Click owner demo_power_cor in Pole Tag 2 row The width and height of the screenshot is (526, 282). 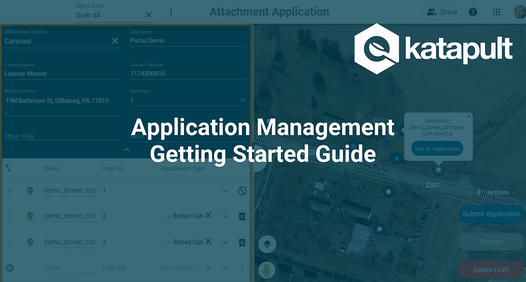point(69,216)
